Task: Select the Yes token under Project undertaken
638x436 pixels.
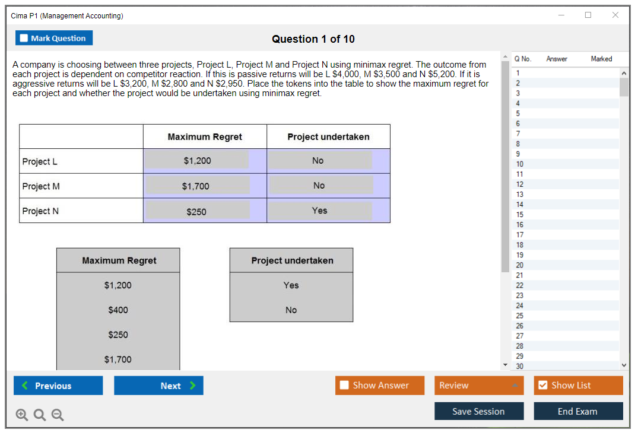Action: click(291, 285)
